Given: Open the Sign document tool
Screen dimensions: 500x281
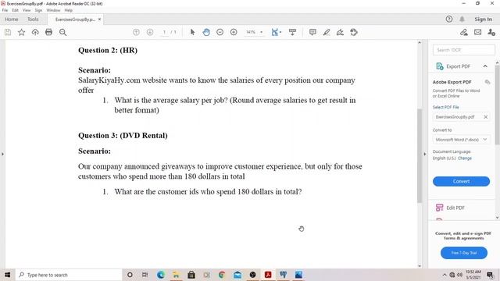Looking at the screenshot, I should pos(341,32).
